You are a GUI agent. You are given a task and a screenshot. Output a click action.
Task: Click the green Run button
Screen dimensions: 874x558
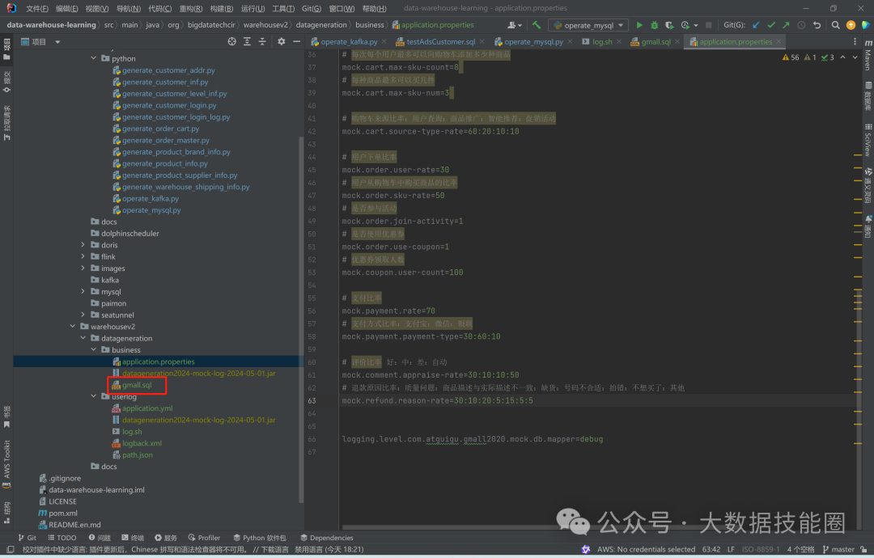click(x=639, y=25)
